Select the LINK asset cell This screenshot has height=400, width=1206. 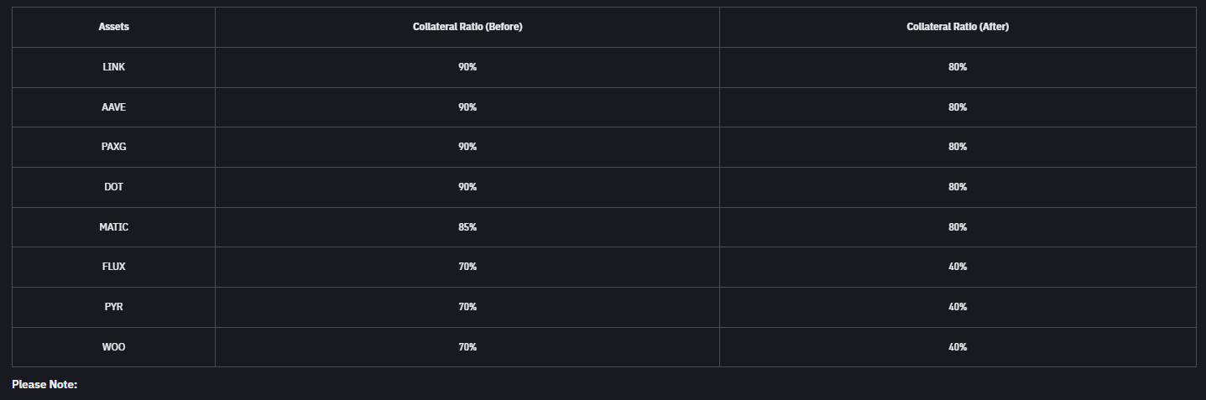tap(113, 67)
